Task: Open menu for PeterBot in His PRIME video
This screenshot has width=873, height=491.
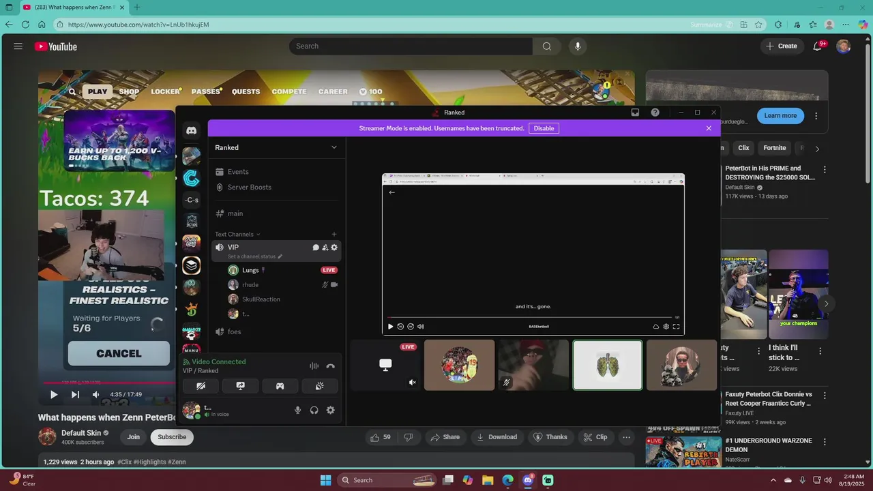Action: coord(825,170)
